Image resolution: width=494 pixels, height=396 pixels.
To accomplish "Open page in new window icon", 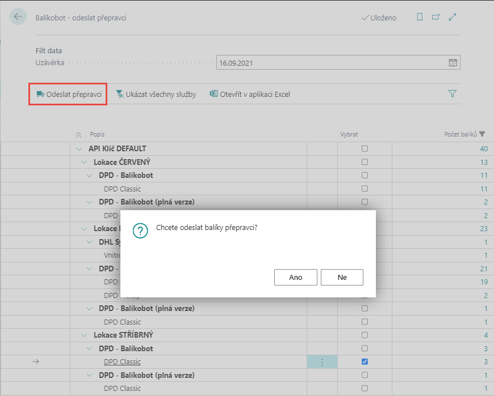I will coord(436,18).
